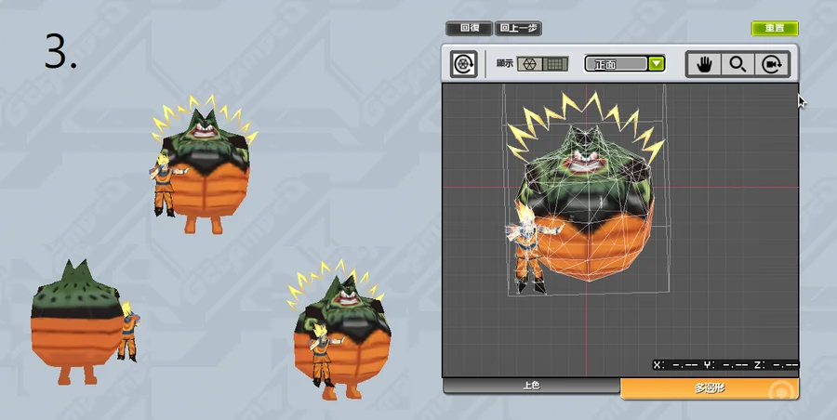Click the 3D model in the viewport
The width and height of the screenshot is (837, 420).
click(585, 193)
